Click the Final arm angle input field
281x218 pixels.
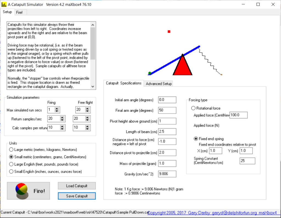tap(167, 110)
